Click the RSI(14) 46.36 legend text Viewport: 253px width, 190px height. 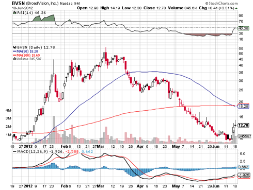pyautogui.click(x=31, y=13)
